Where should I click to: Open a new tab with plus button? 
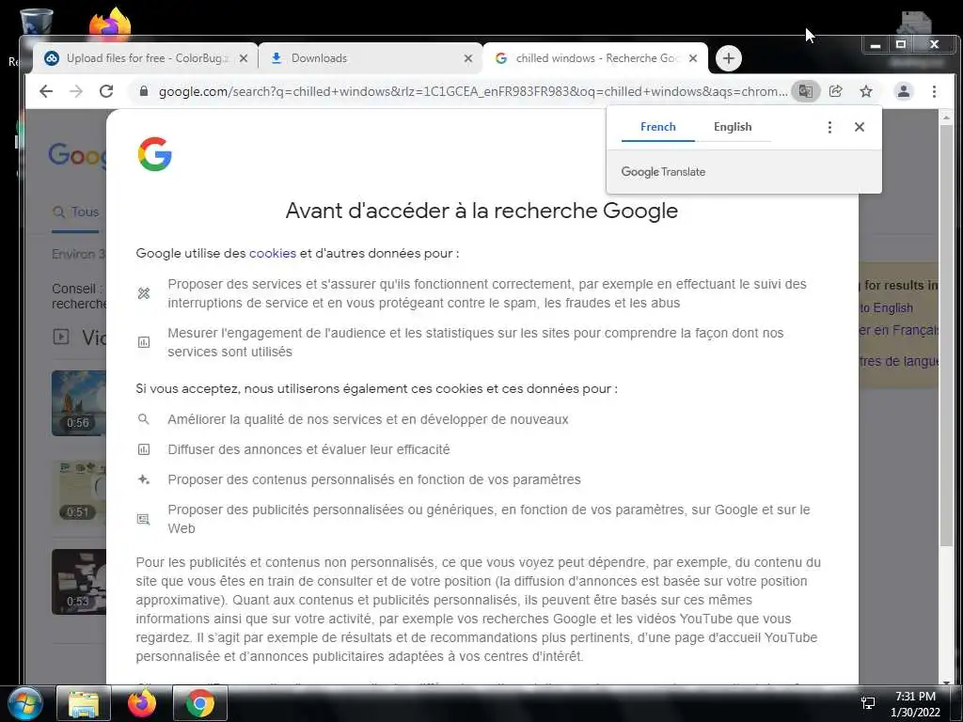(729, 58)
